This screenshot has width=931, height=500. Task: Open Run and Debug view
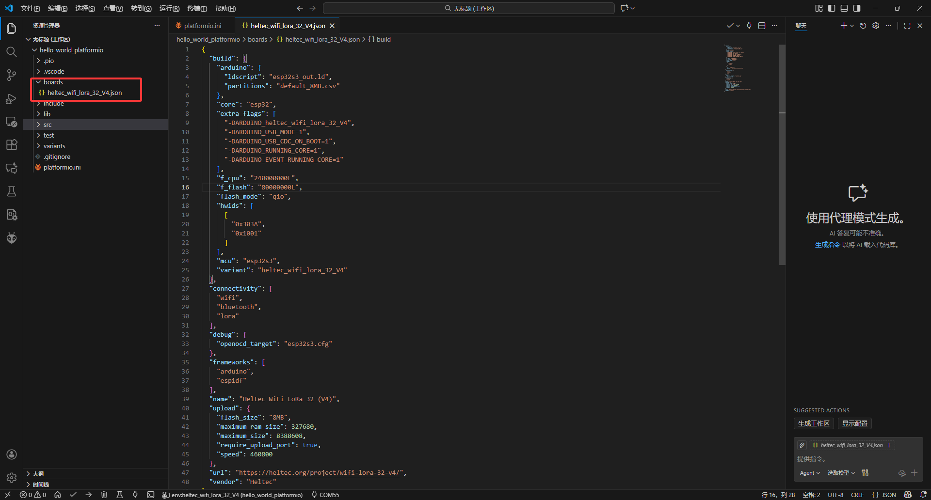click(12, 99)
